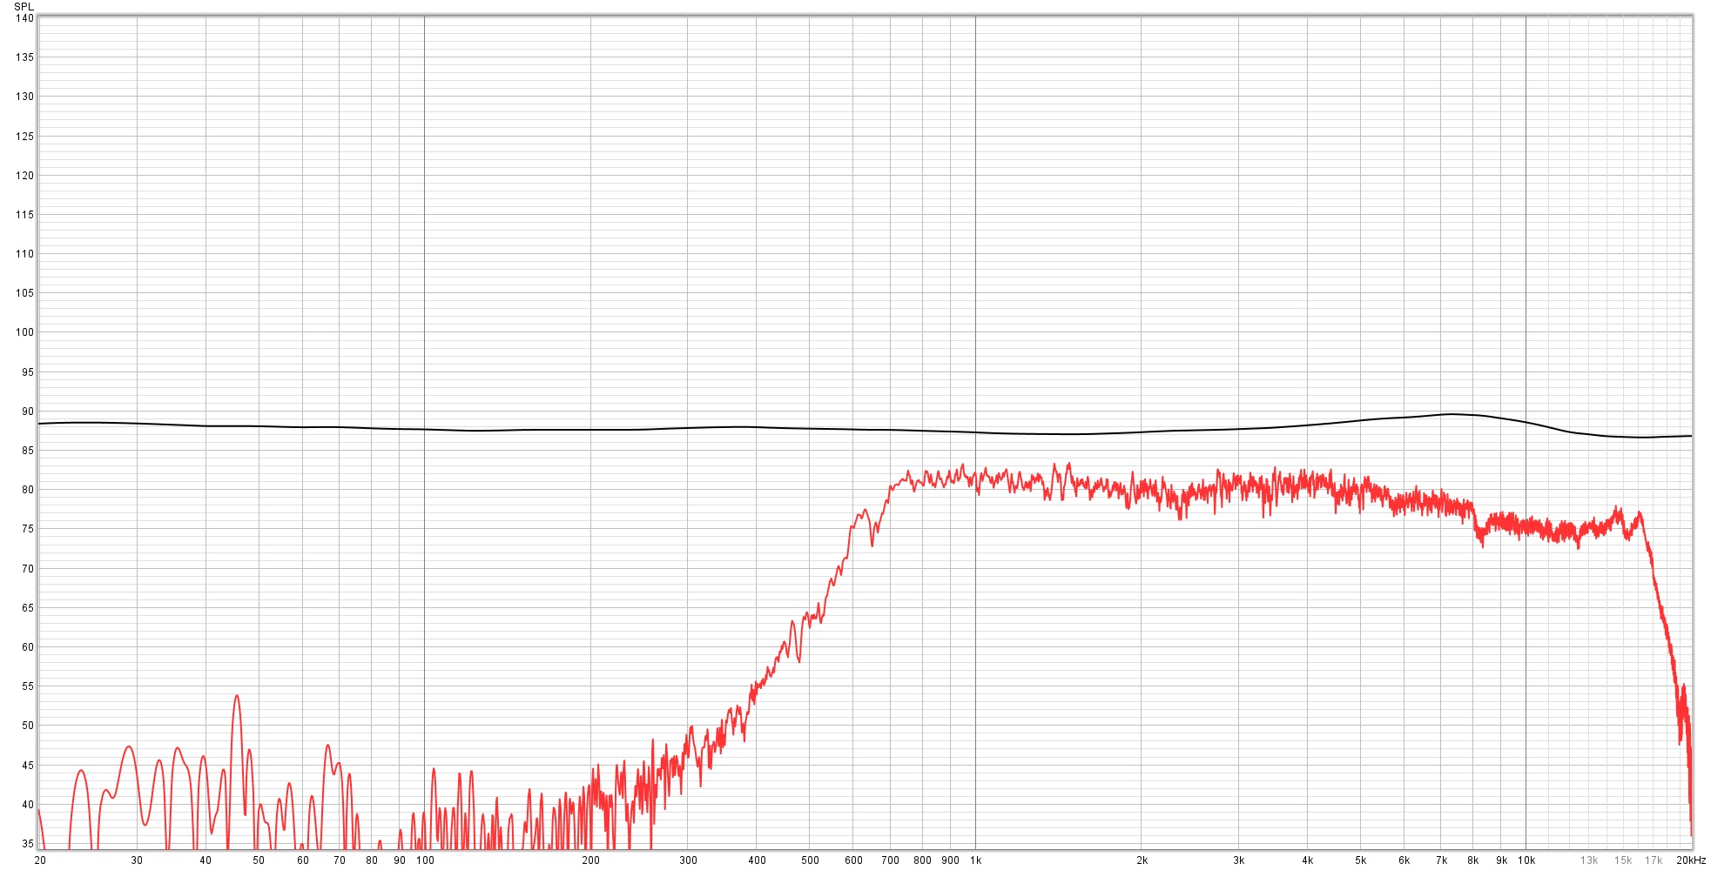
Task: Click the SPL axis label at top left
Action: tap(24, 6)
